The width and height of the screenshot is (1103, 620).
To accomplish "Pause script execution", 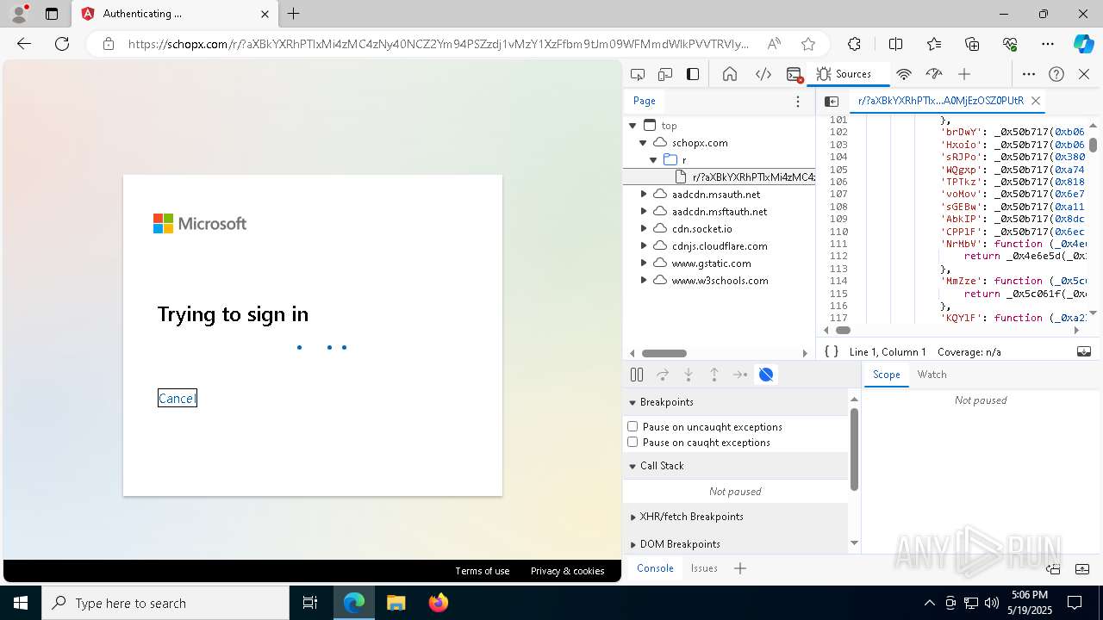I will [x=637, y=375].
